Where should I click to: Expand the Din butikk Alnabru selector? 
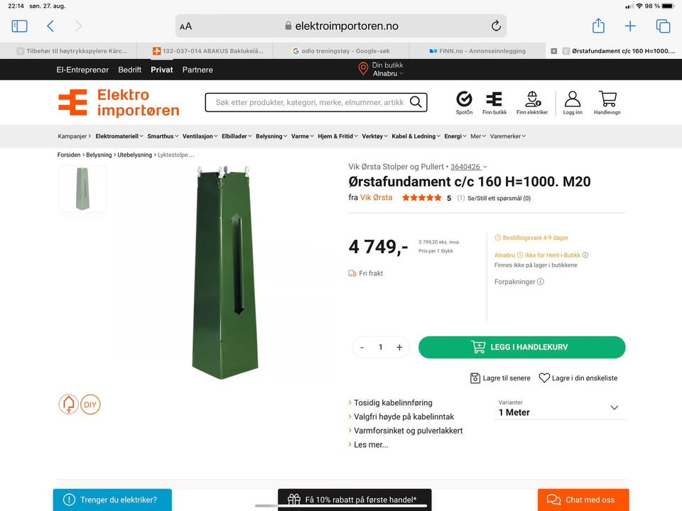[x=382, y=70]
